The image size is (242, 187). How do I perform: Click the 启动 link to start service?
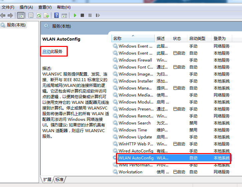pyautogui.click(x=46, y=52)
